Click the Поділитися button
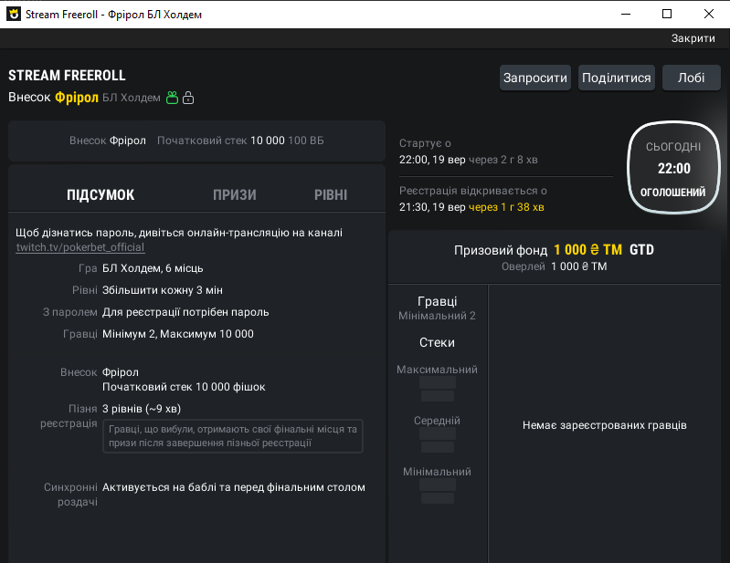Viewport: 730px width, 563px height. pyautogui.click(x=617, y=78)
